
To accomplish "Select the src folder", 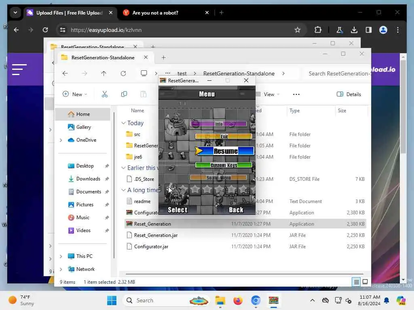I will click(x=137, y=134).
